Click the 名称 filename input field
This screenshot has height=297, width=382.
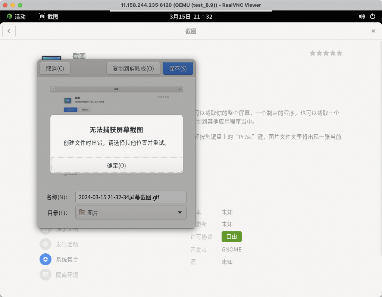pos(131,197)
